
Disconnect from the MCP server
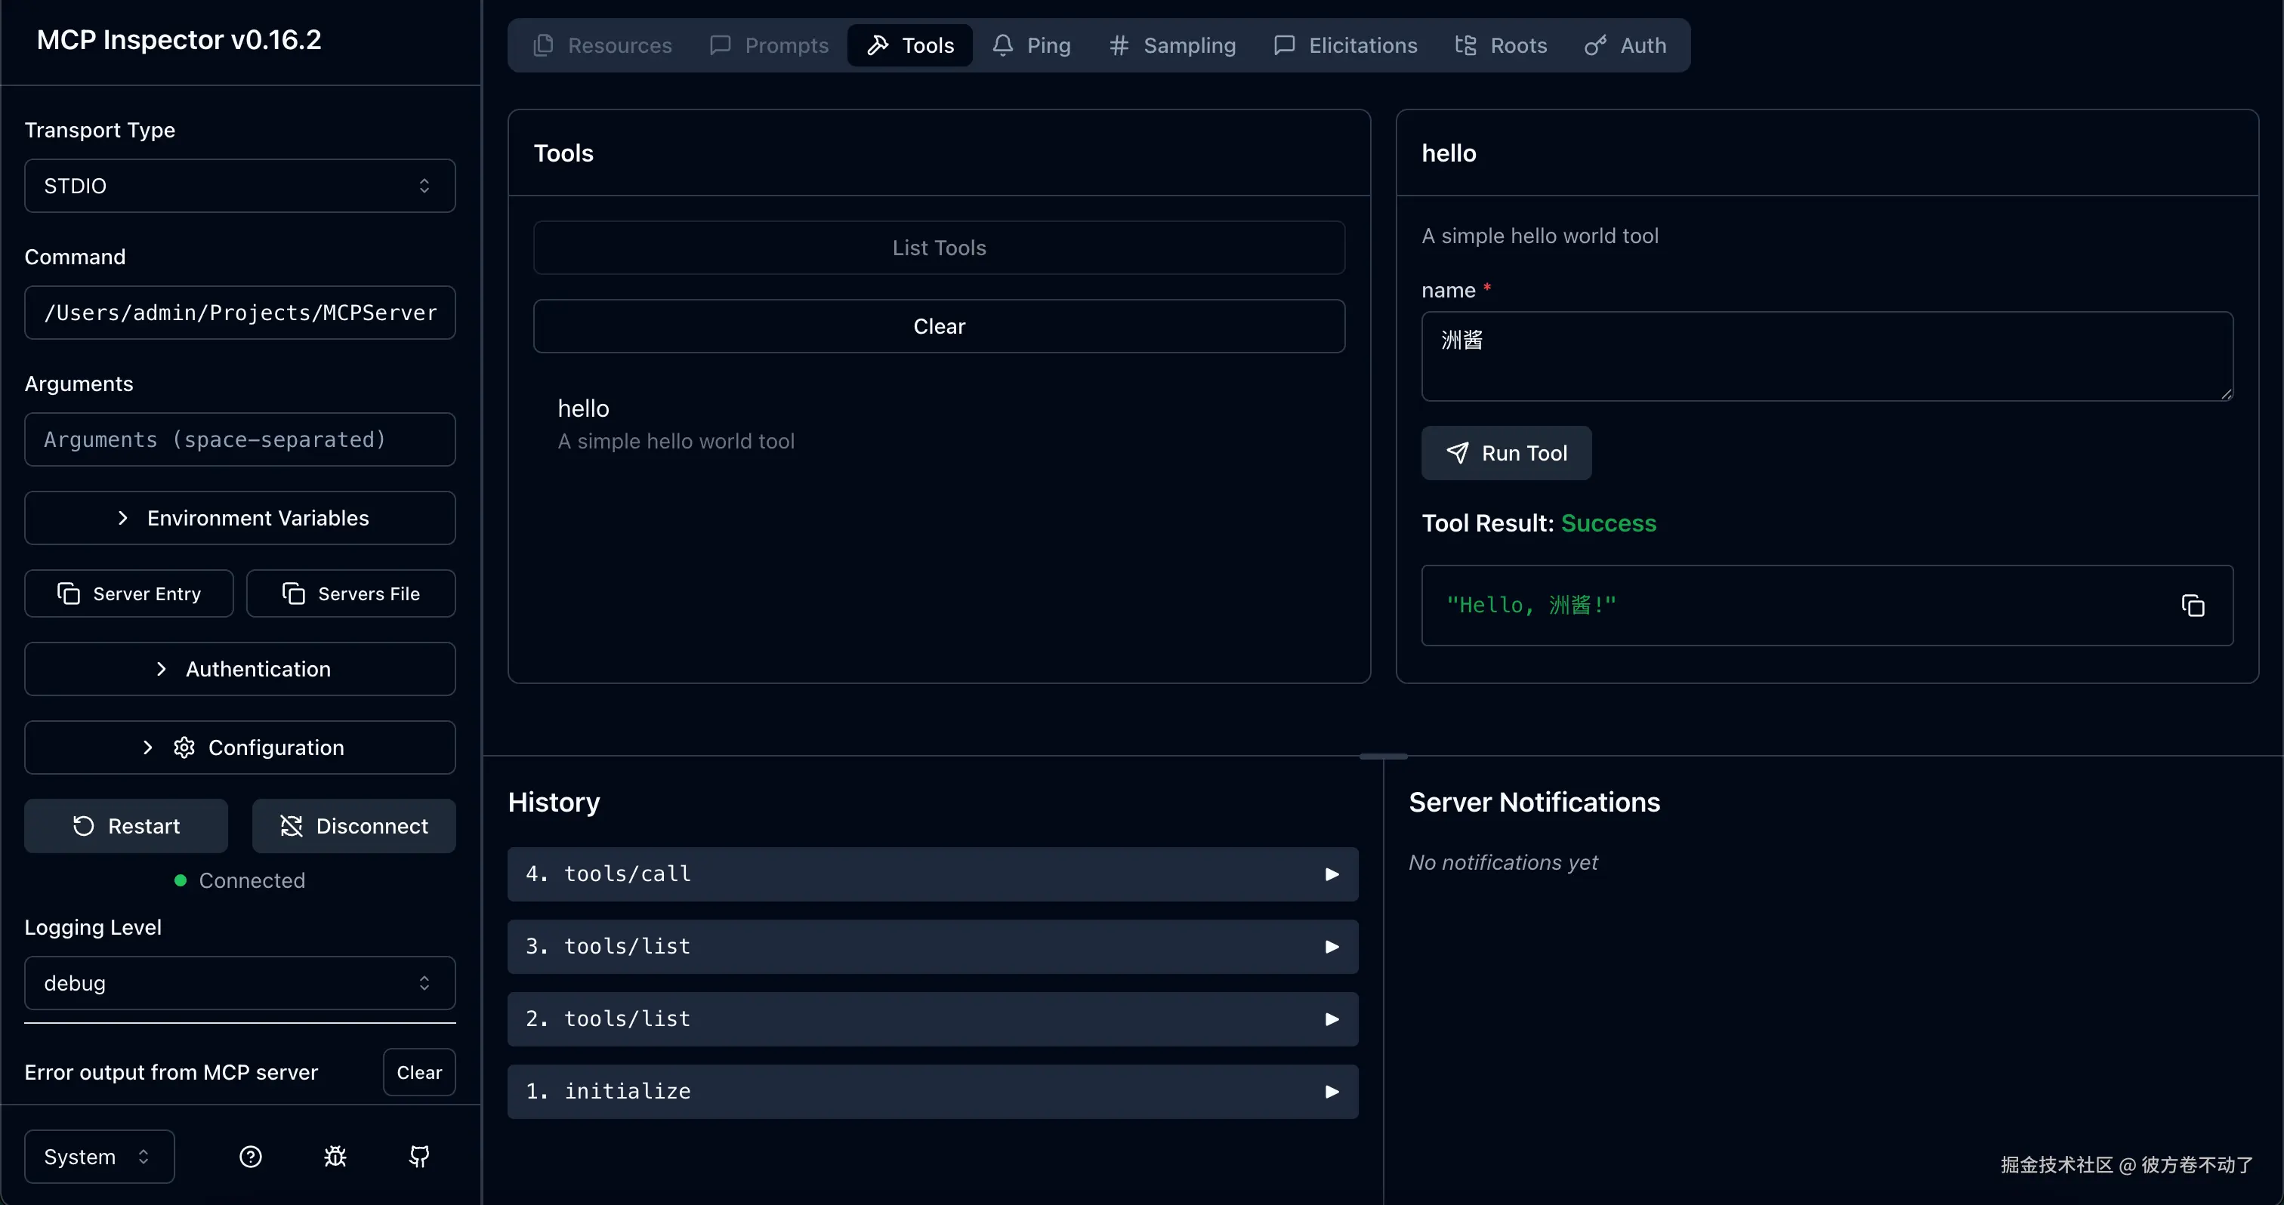(353, 826)
